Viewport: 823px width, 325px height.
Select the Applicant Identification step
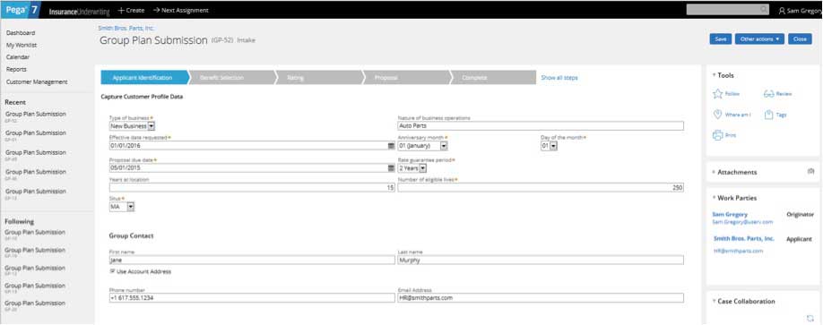coord(145,78)
